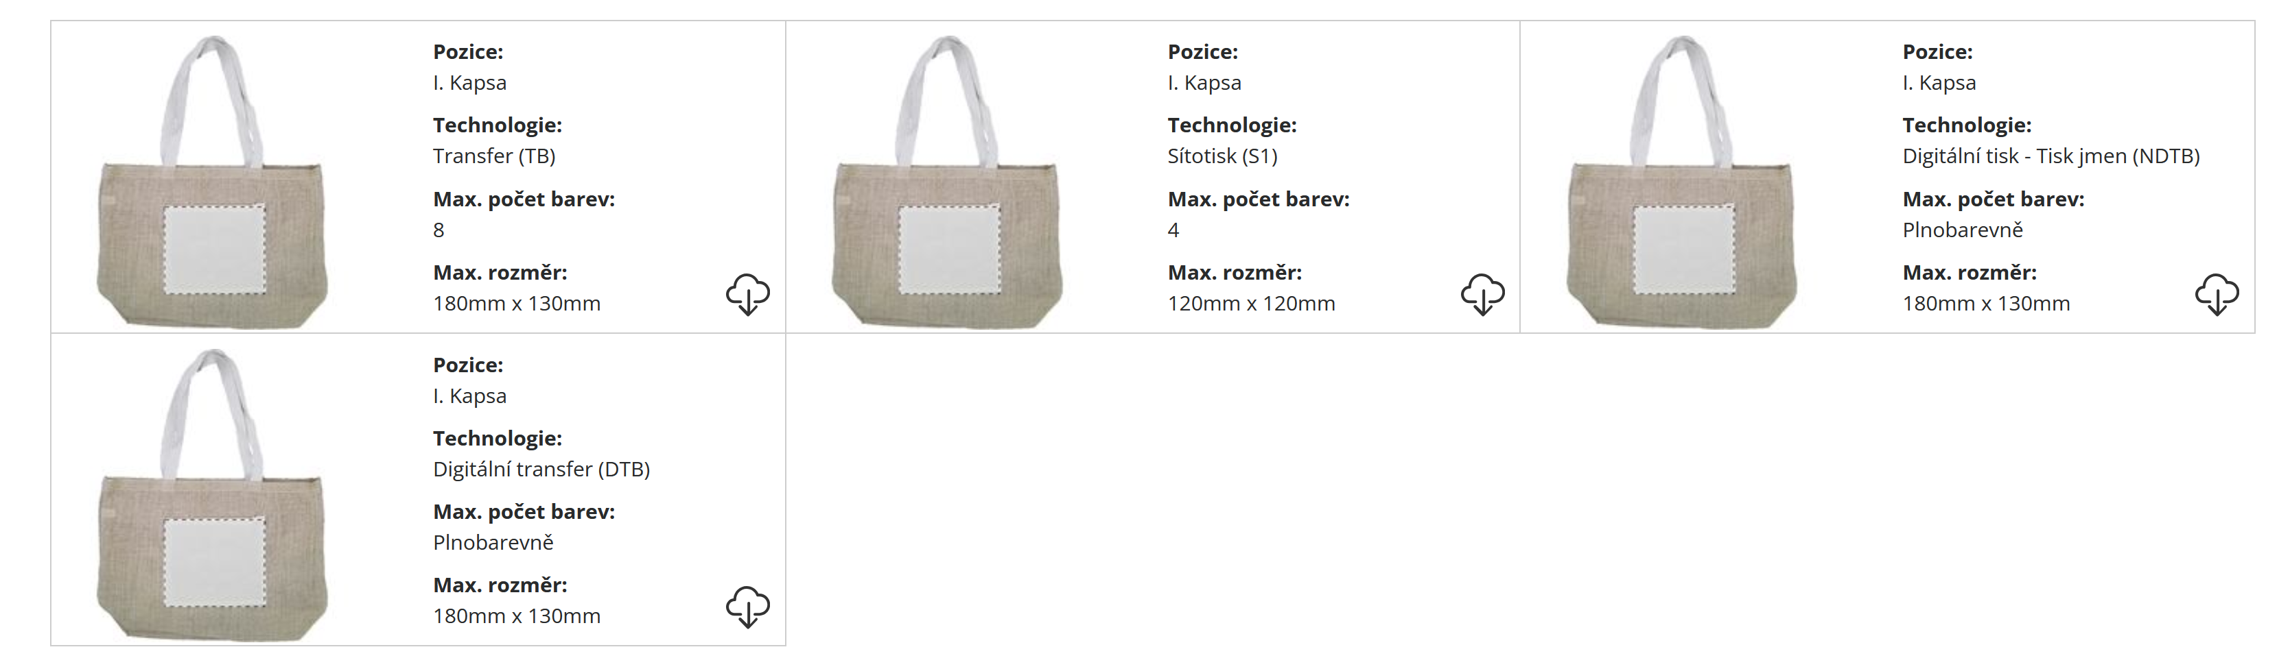
Task: Click the max color count value 8
Action: [x=439, y=230]
